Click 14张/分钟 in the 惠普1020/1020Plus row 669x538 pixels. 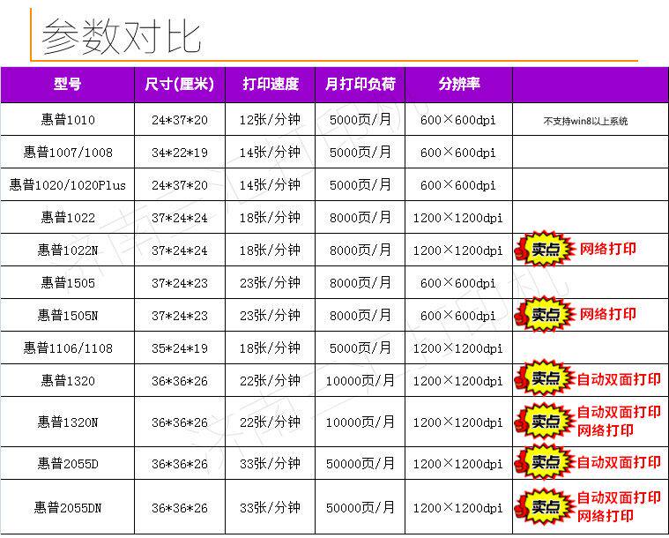click(270, 185)
